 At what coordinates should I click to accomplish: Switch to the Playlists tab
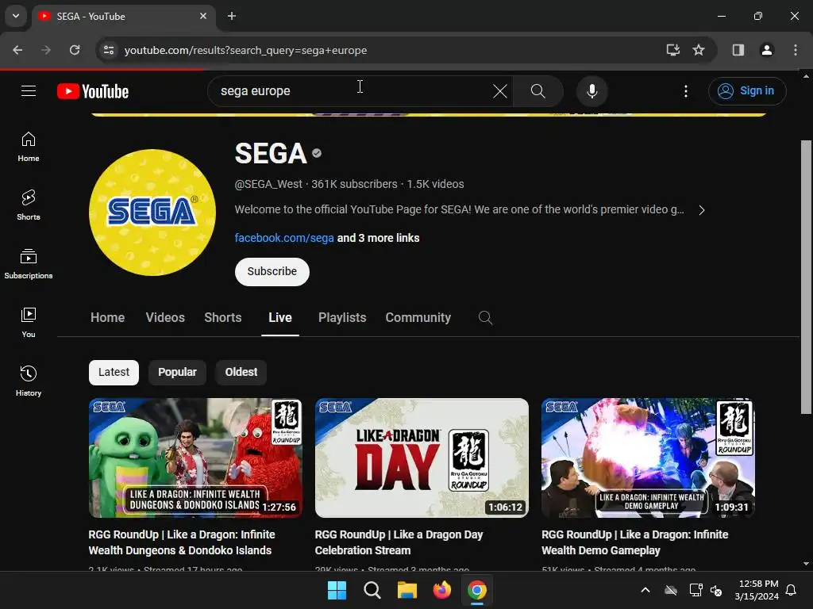pos(342,317)
